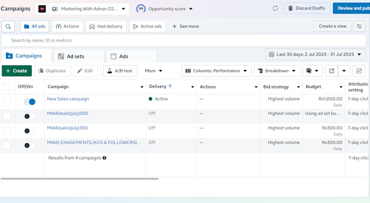Open the MWA|leads|july|300 campaign link
This screenshot has width=370, height=203.
pyautogui.click(x=67, y=113)
